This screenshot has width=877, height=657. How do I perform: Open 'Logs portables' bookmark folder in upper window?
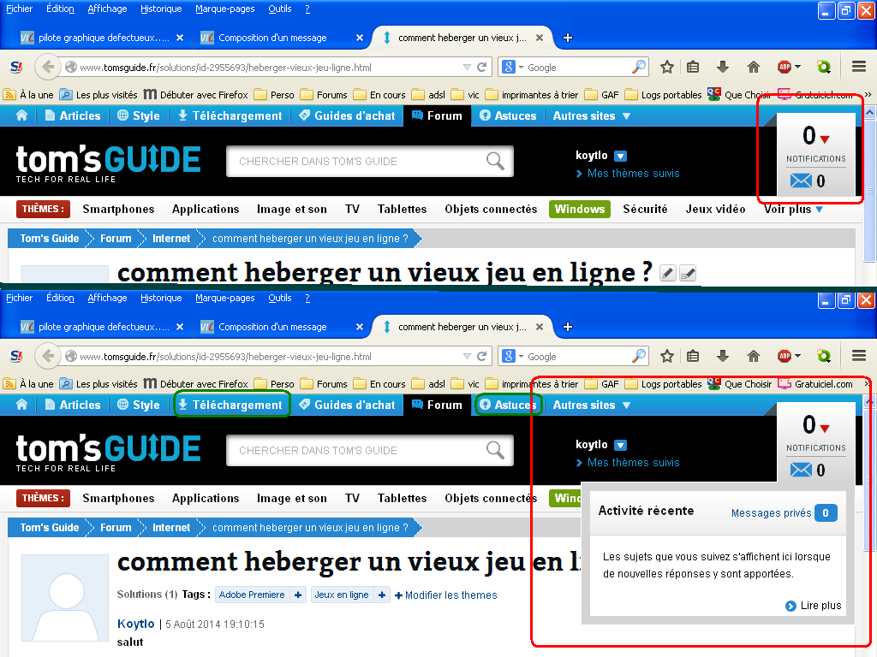tap(664, 95)
